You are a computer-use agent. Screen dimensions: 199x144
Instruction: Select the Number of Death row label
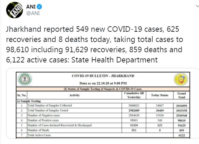(x=38, y=130)
